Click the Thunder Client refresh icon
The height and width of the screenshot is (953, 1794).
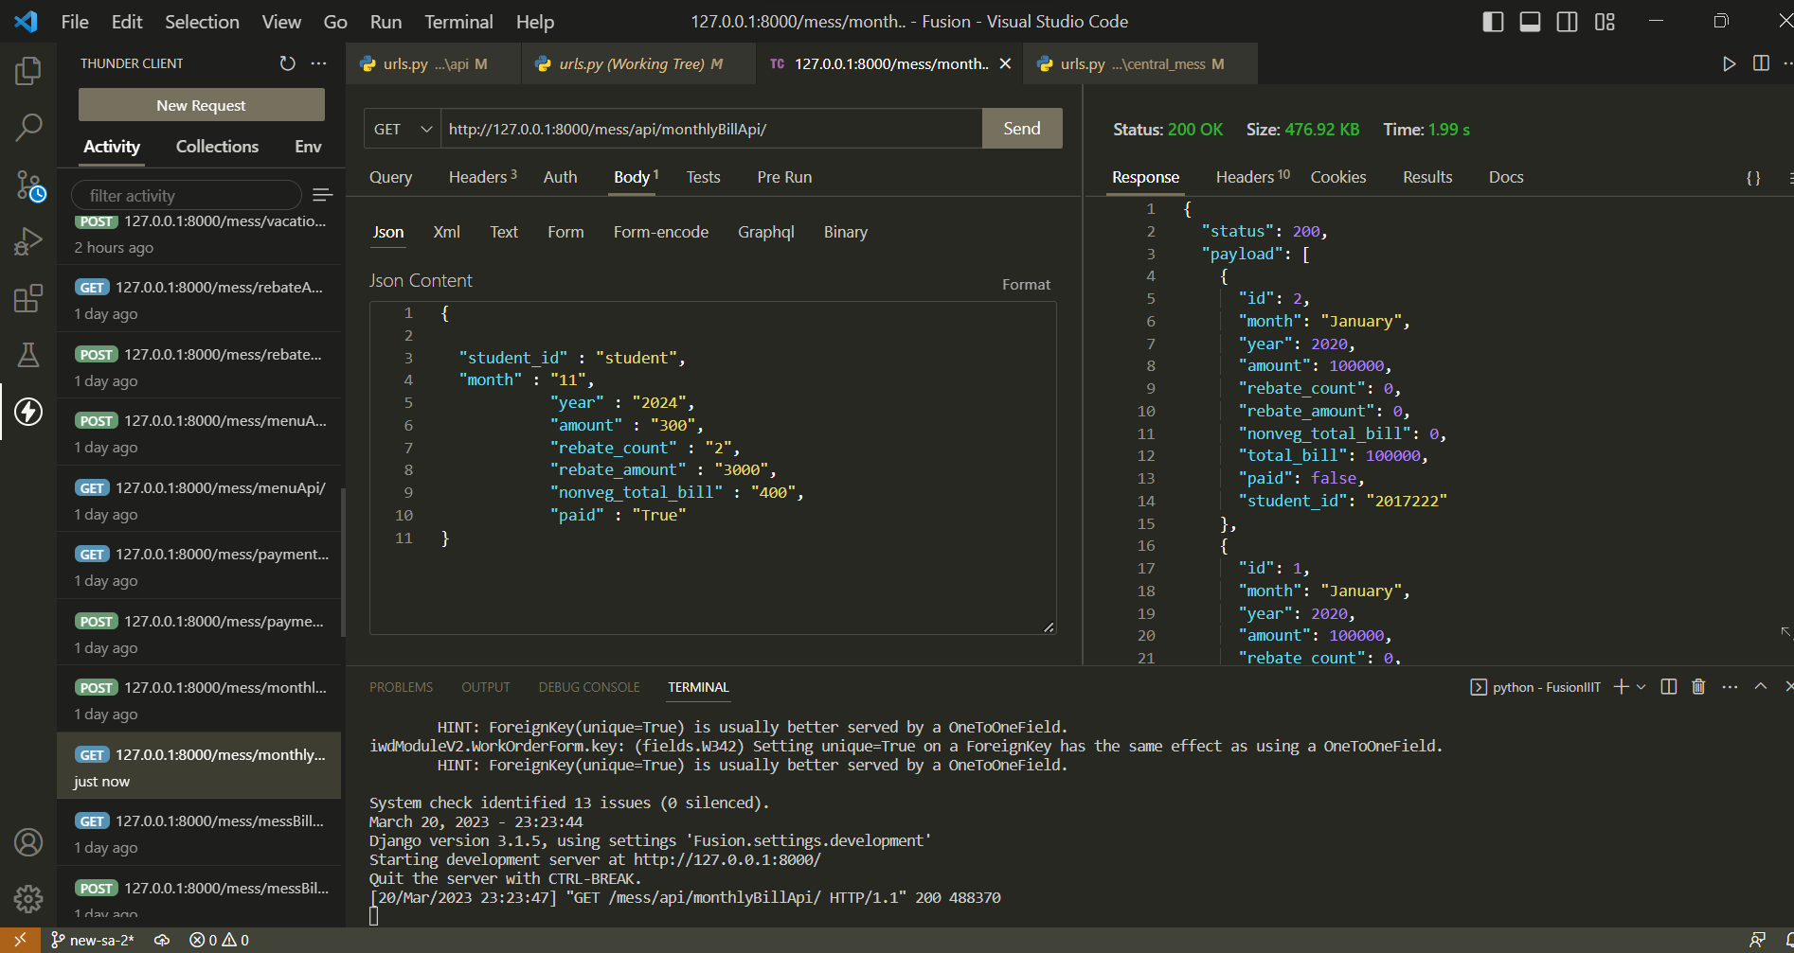click(x=287, y=63)
